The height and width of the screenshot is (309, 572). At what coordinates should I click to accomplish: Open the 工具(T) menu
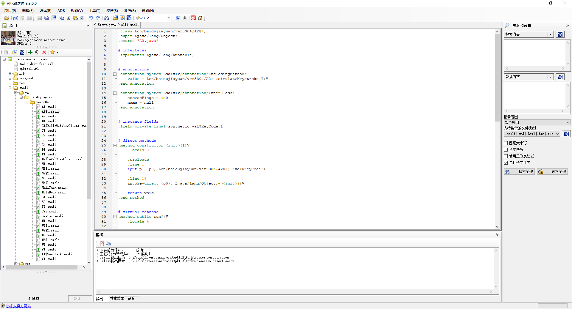click(94, 10)
